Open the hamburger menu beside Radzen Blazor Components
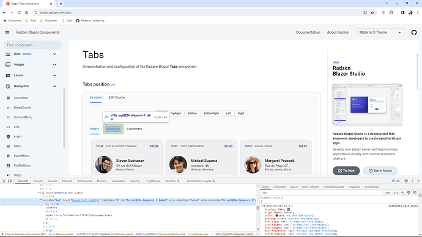 7,32
